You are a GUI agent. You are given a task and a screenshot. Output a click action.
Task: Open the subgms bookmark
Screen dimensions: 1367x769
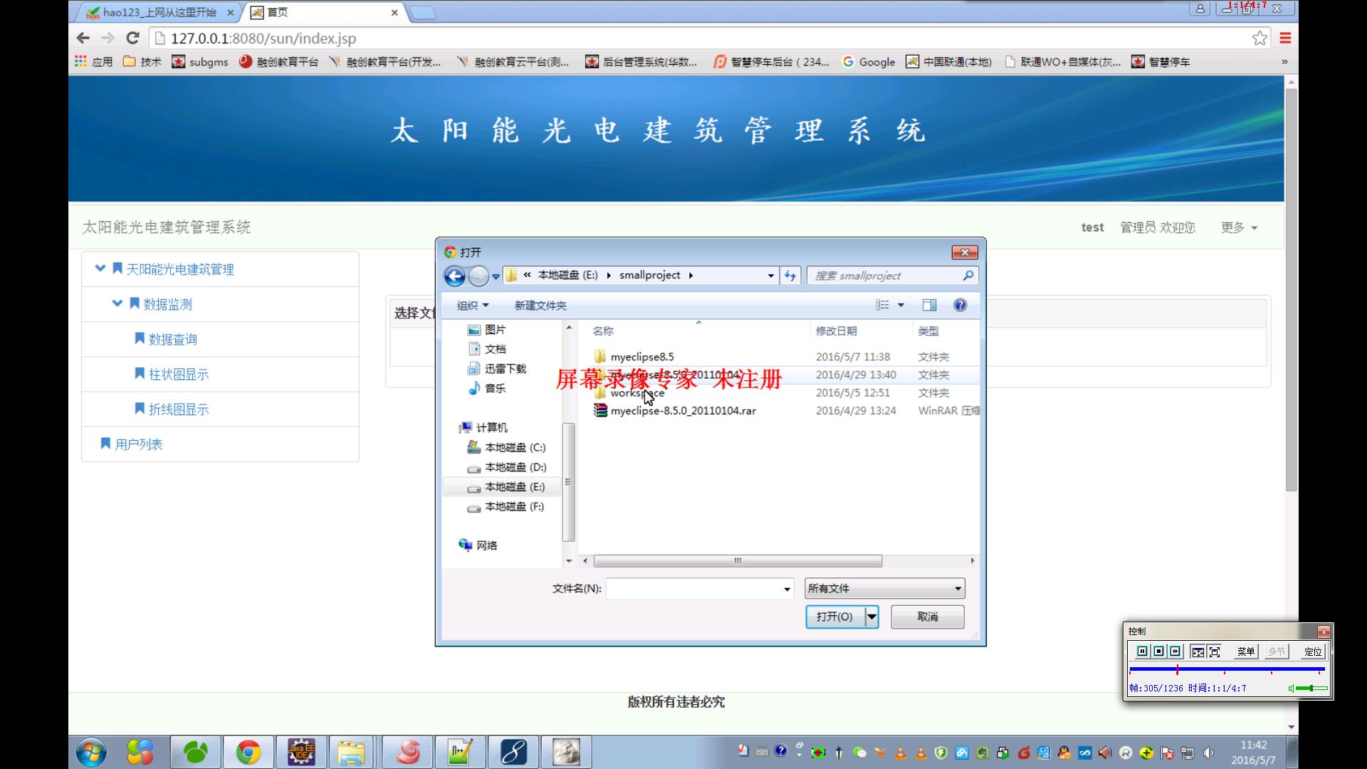pyautogui.click(x=200, y=62)
